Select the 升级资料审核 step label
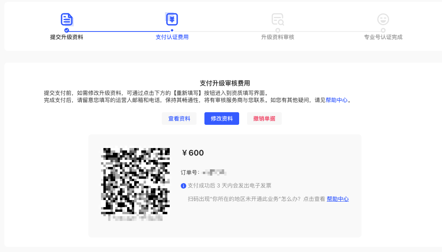The height and width of the screenshot is (252, 442). [278, 37]
